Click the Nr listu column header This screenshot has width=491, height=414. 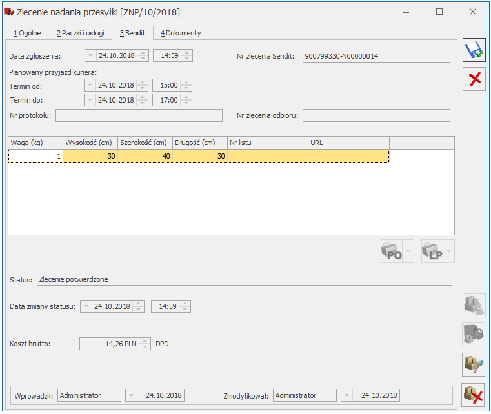(268, 143)
